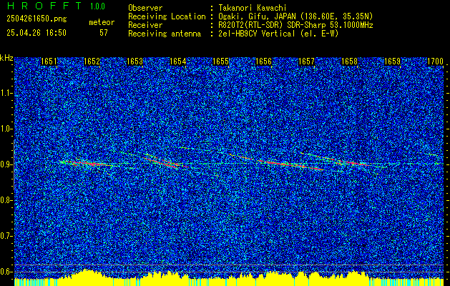450x286 pixels.
Task: Click the 2el-HB9CV antenna description
Action: (278, 34)
